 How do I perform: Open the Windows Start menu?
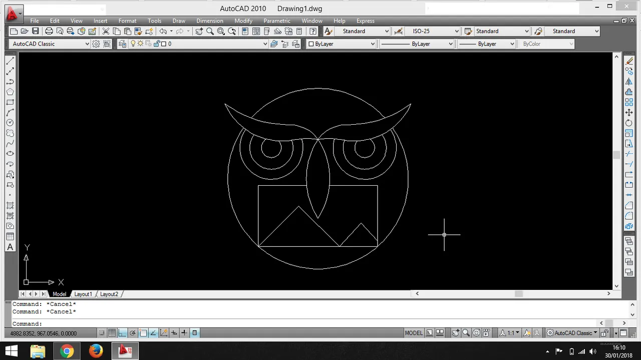click(x=11, y=351)
